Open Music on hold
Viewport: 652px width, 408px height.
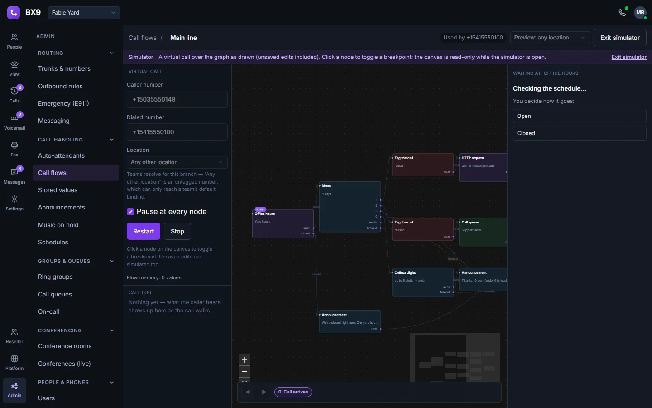click(x=76, y=225)
